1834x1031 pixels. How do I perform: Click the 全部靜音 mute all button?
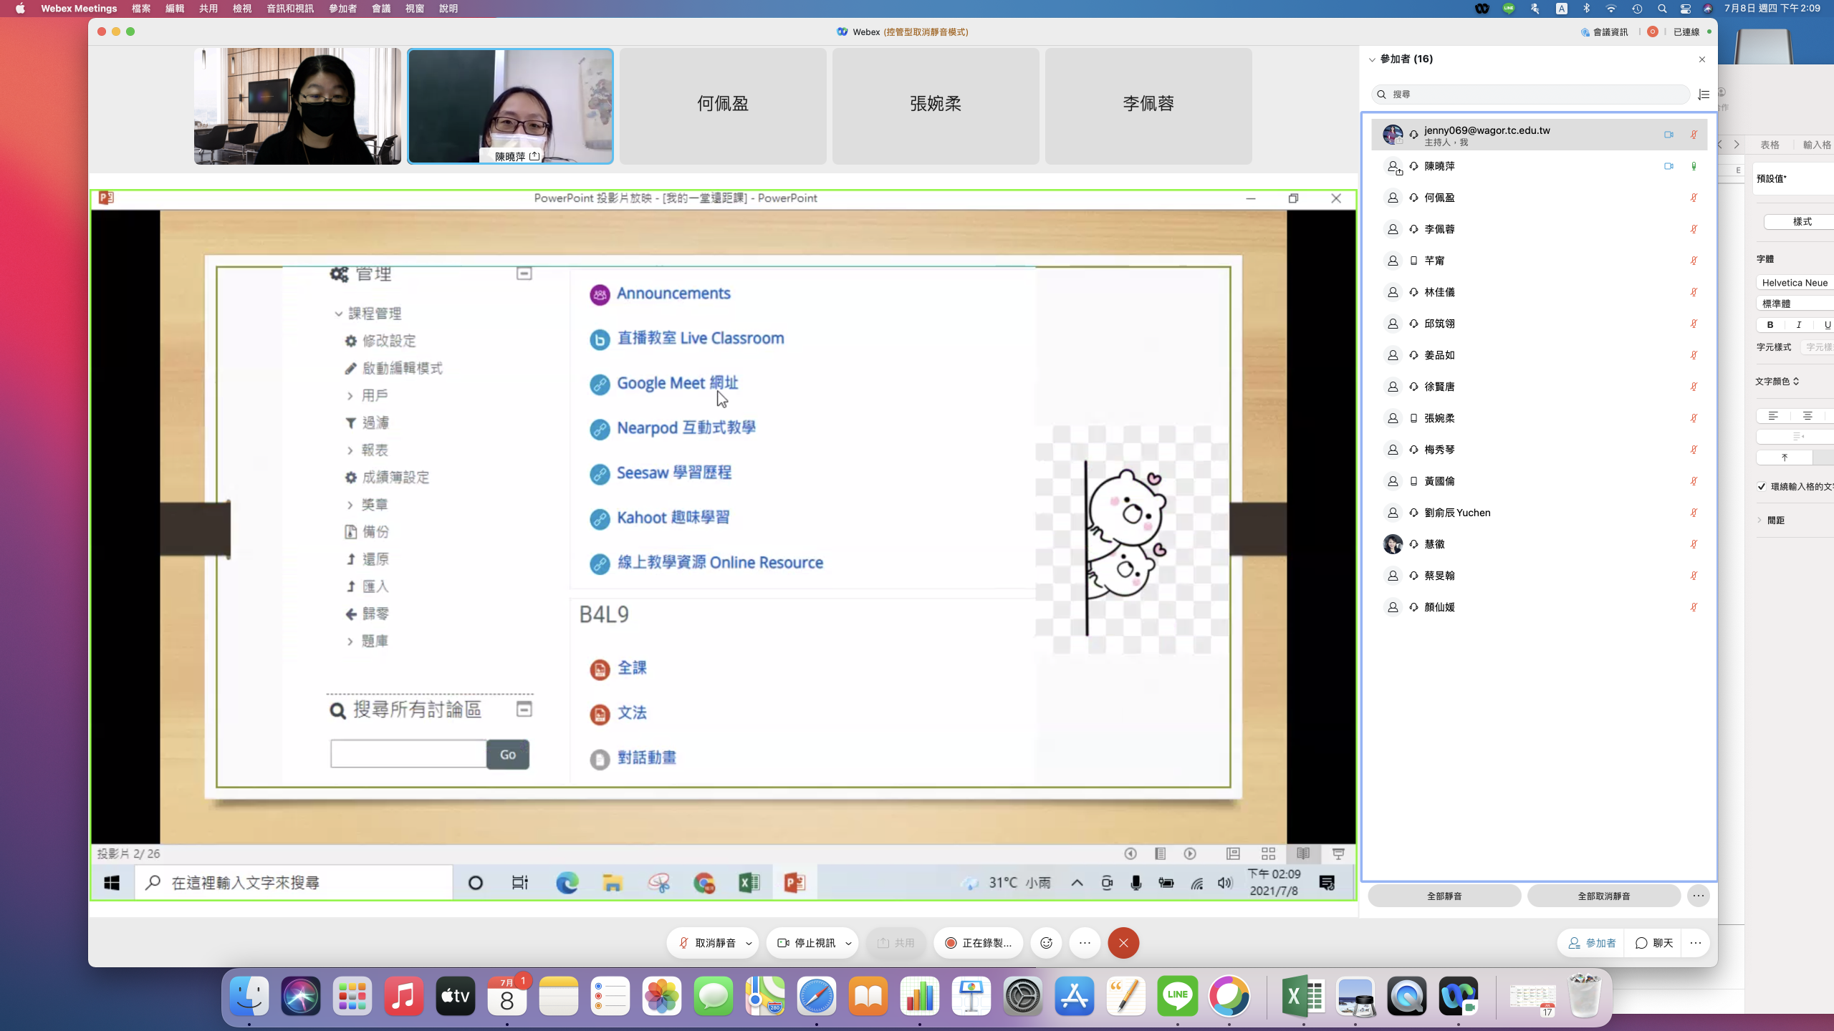[1444, 896]
